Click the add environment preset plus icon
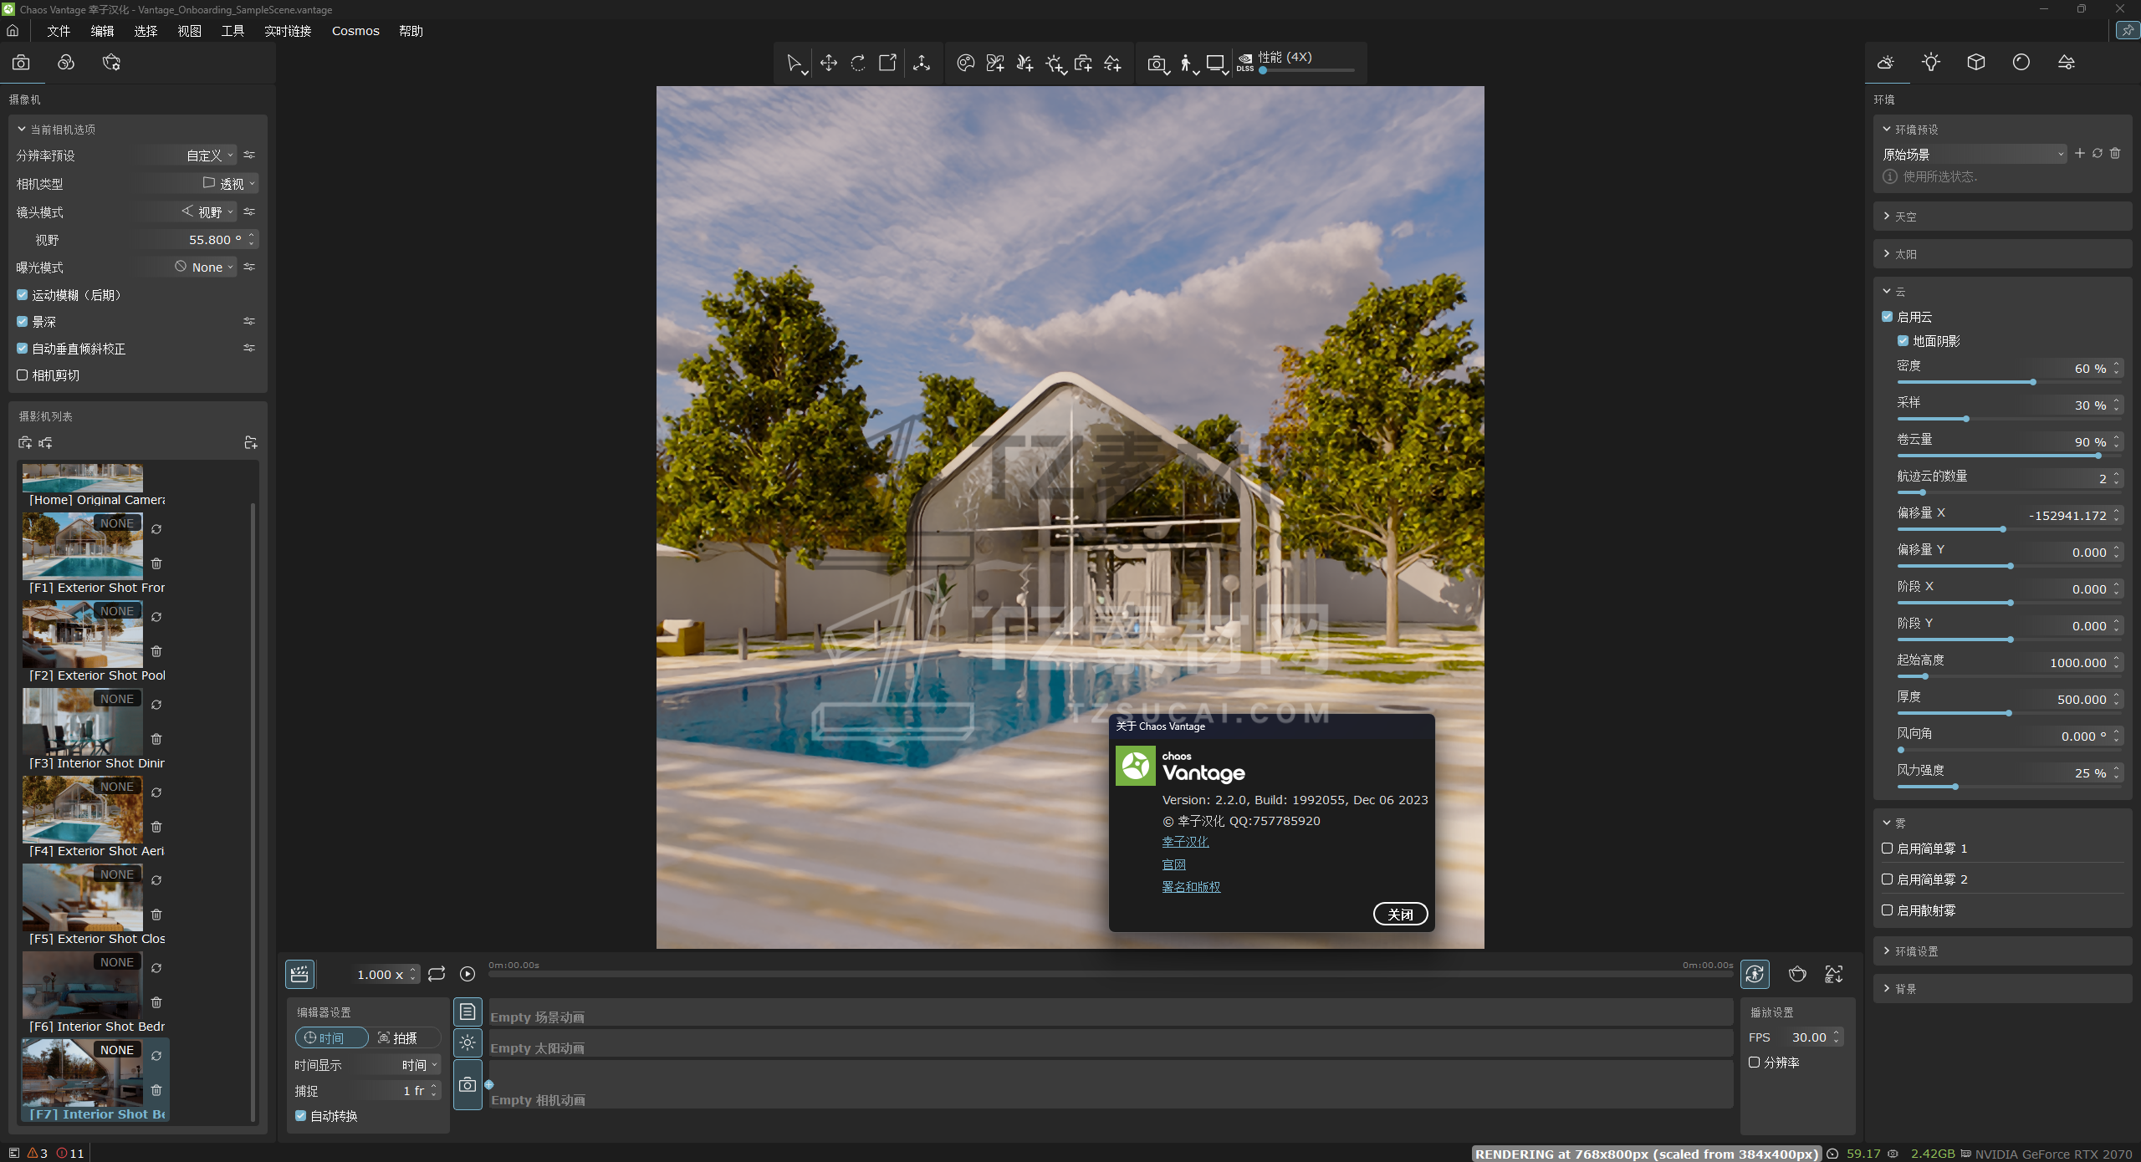2141x1162 pixels. click(x=2079, y=154)
